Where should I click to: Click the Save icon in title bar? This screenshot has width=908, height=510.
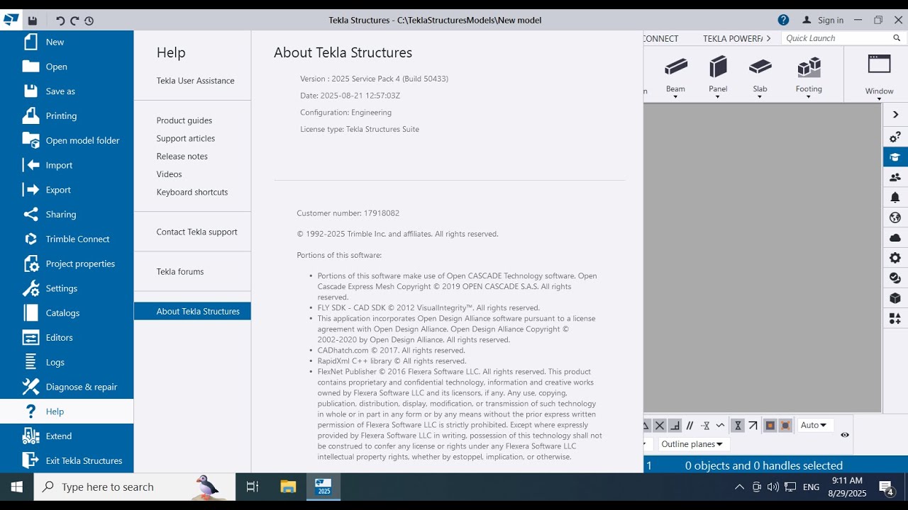[x=33, y=21]
